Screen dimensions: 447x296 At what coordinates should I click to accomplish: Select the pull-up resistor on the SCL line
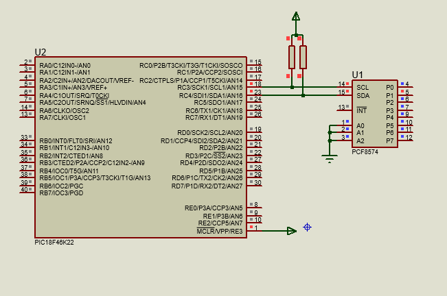tap(292, 57)
